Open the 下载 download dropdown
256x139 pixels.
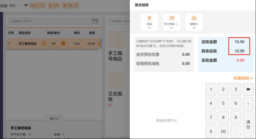[x=70, y=6]
